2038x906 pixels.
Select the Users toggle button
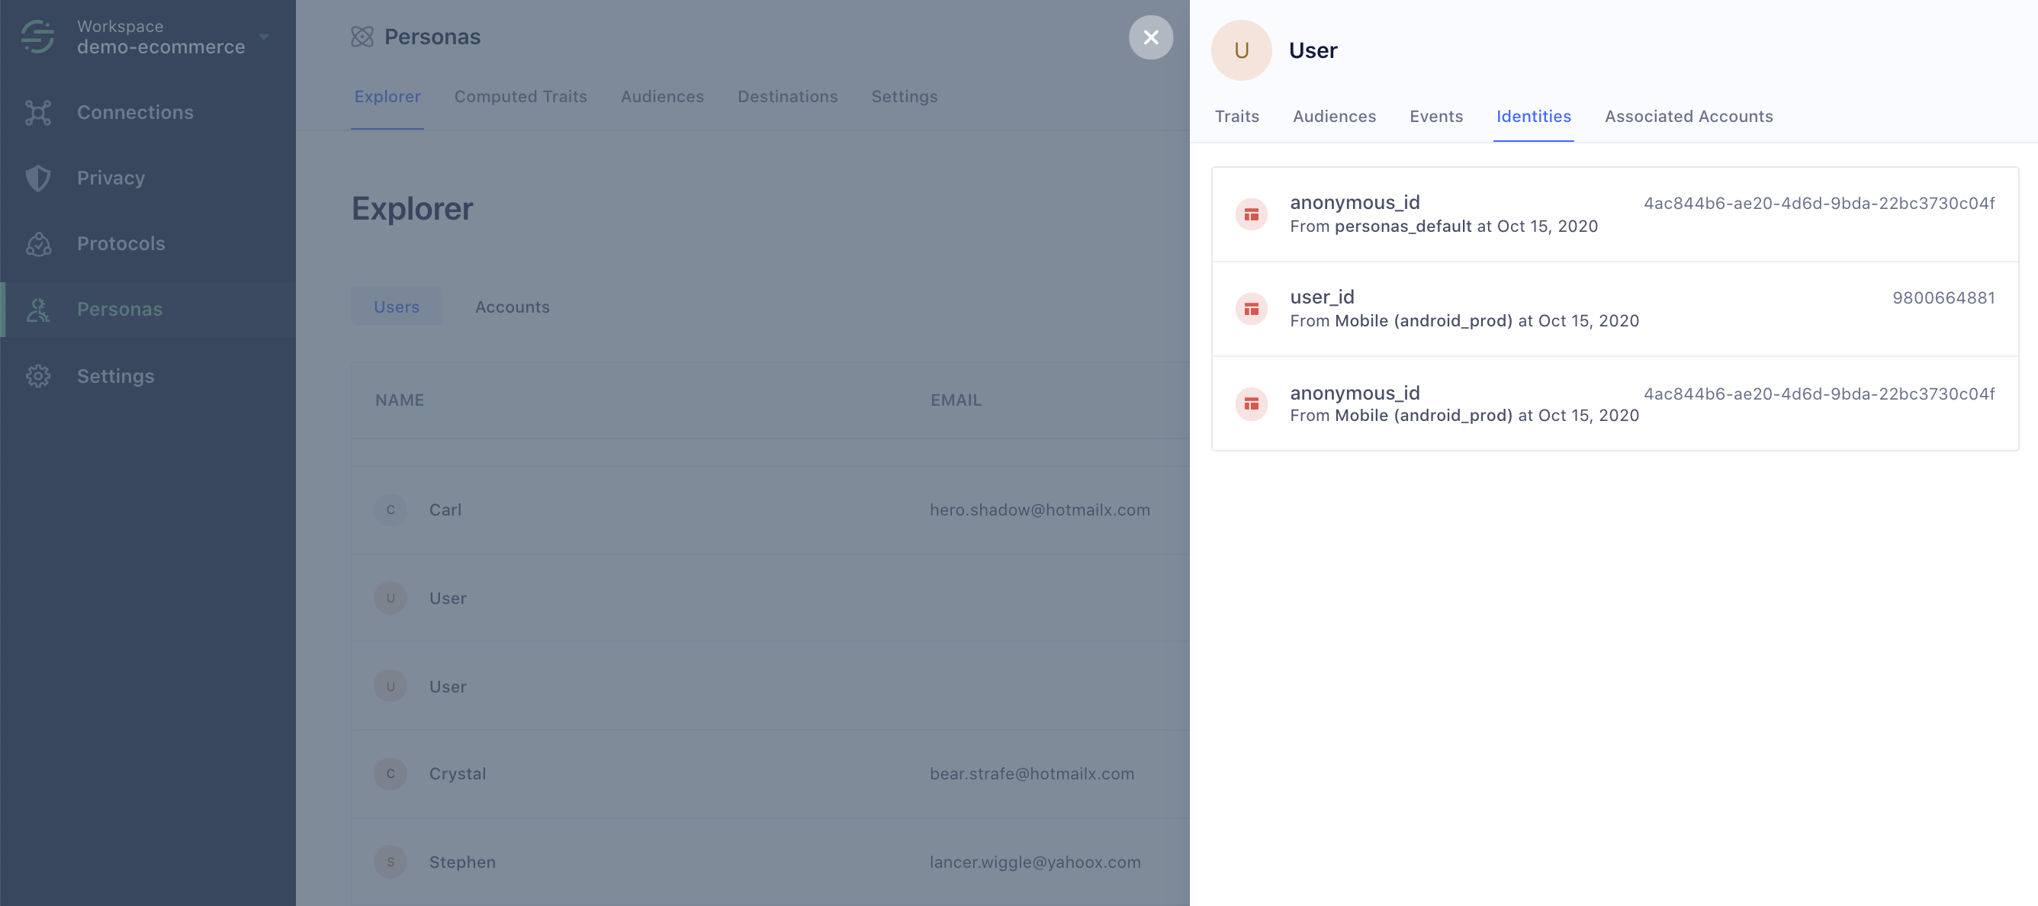(x=397, y=307)
